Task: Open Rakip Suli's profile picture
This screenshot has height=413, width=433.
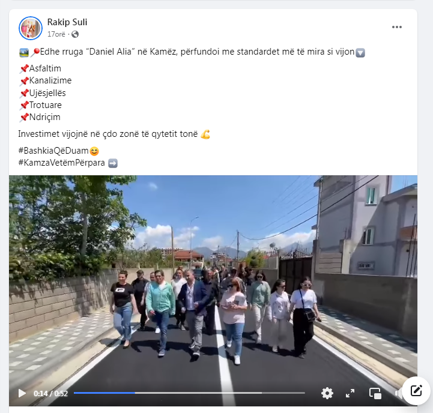Action: (31, 28)
